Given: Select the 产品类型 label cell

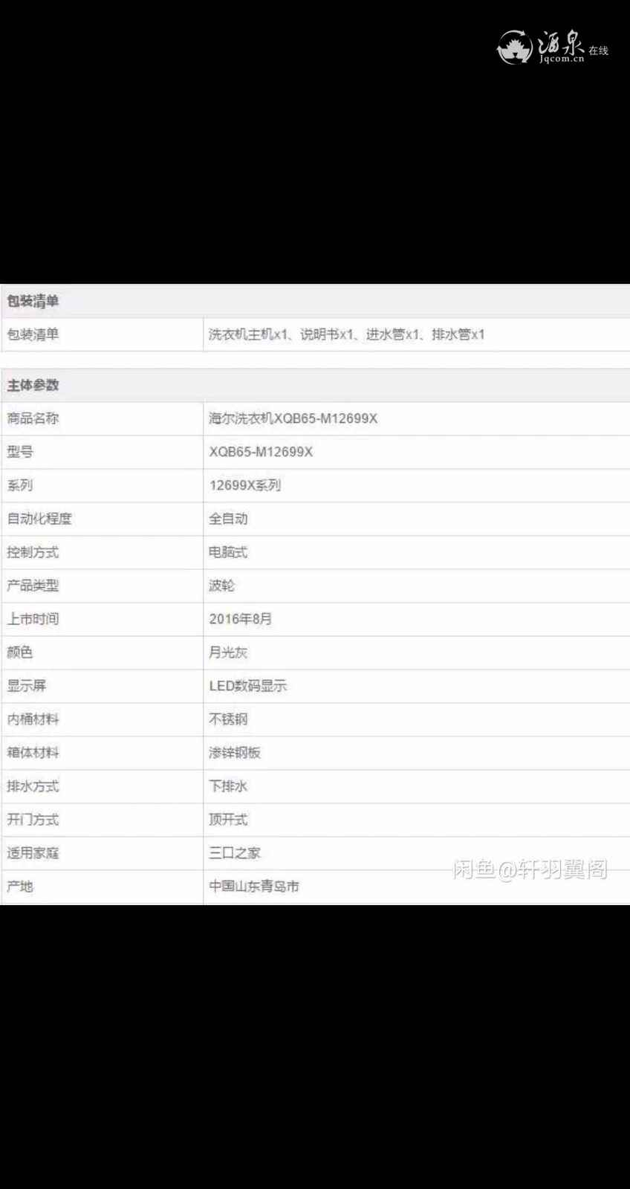Looking at the screenshot, I should click(103, 586).
